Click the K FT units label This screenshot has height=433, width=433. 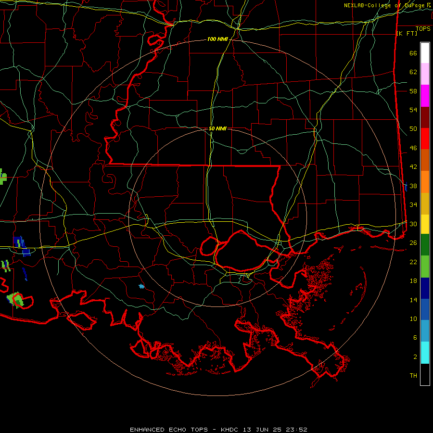pyautogui.click(x=407, y=34)
